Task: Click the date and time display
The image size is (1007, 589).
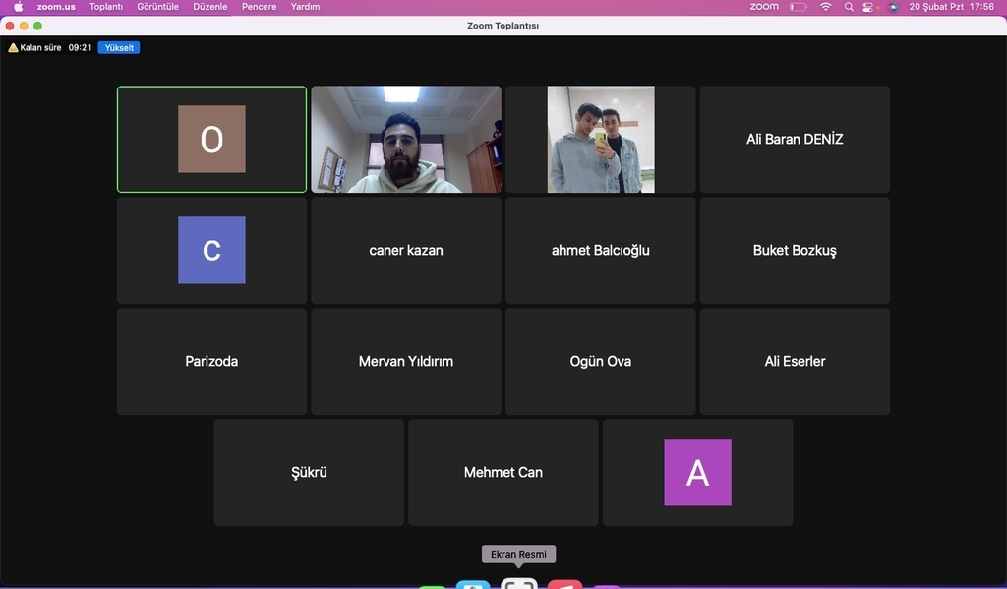Action: 951,7
